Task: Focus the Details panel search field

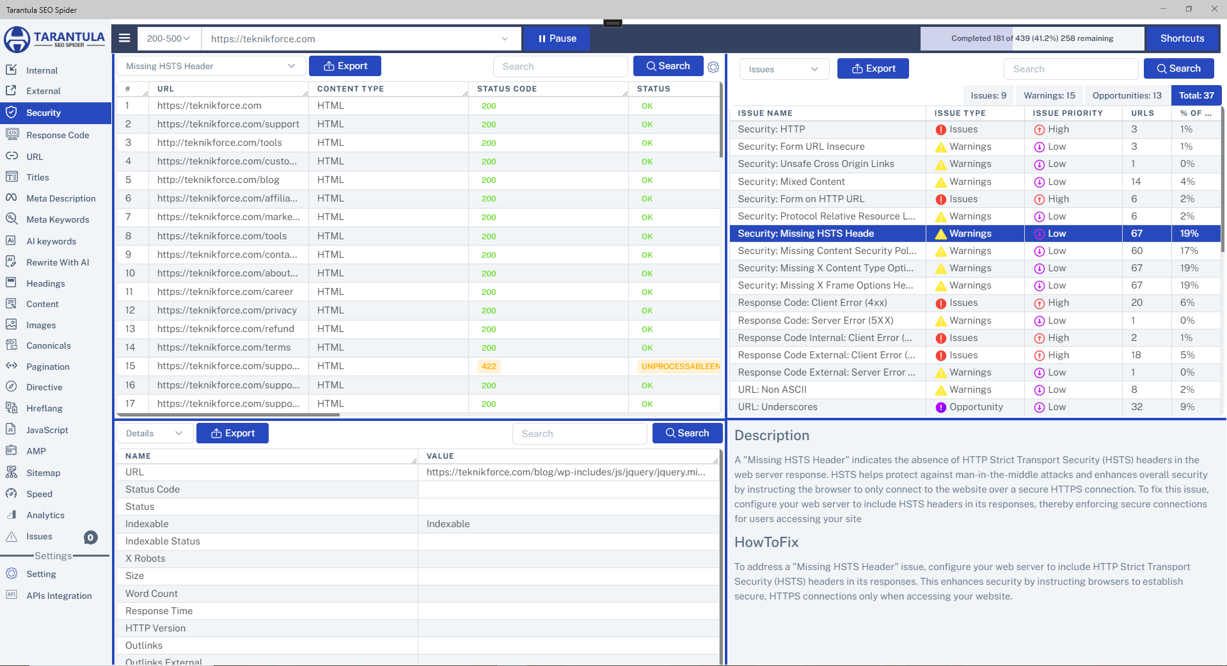Action: pyautogui.click(x=580, y=434)
